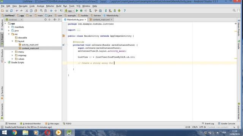Open the Terminal tool window
This screenshot has height=136, width=243.
(11, 124)
